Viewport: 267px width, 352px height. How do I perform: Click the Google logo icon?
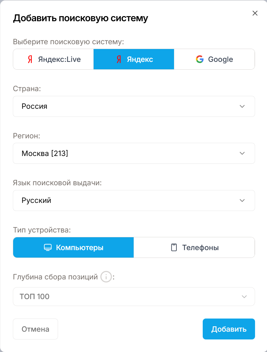[x=199, y=59]
